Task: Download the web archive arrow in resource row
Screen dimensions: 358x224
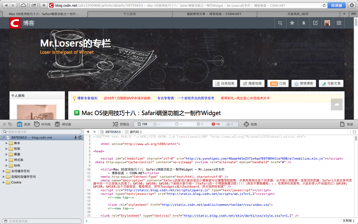Action: [x=76, y=137]
